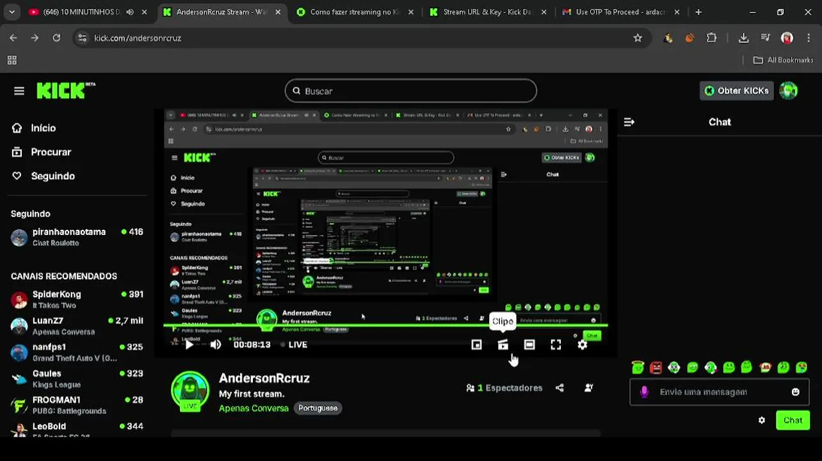This screenshot has width=822, height=461.
Task: Open the tab search dropdown
Action: coord(12,12)
